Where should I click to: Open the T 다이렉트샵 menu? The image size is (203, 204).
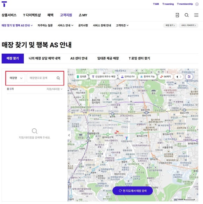pos(32,15)
